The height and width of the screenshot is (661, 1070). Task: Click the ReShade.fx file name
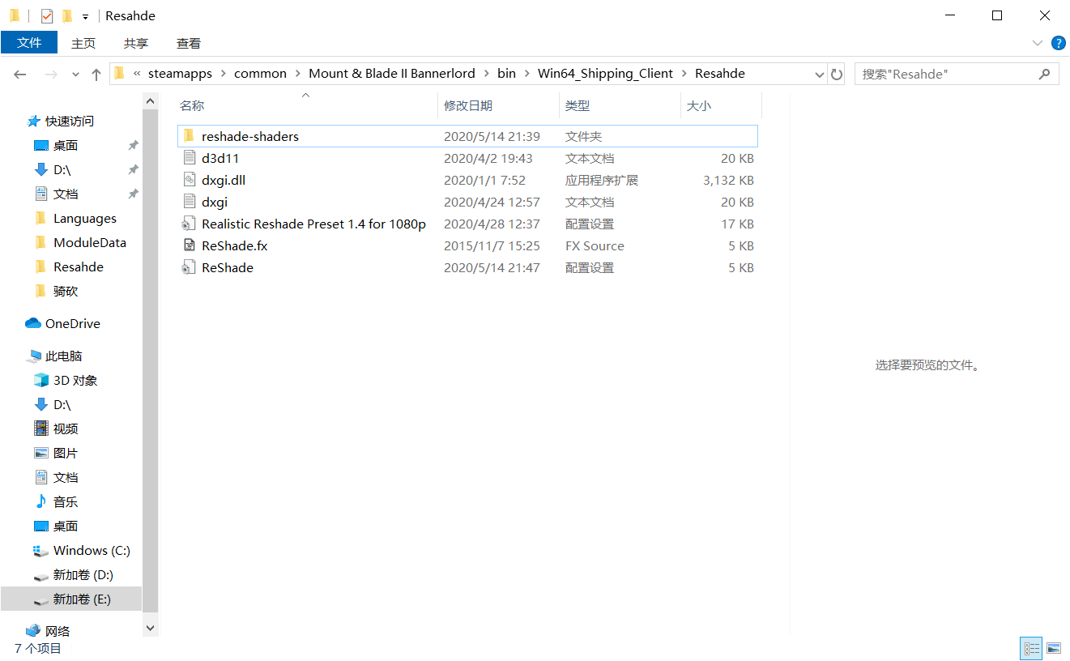pyautogui.click(x=235, y=245)
